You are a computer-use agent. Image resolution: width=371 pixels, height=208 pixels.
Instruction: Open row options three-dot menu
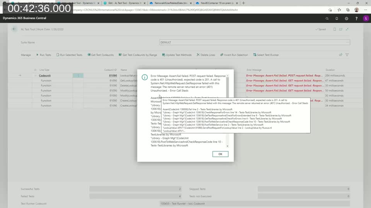(x=78, y=75)
